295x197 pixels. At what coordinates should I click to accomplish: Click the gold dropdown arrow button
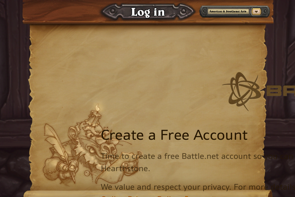(x=256, y=11)
